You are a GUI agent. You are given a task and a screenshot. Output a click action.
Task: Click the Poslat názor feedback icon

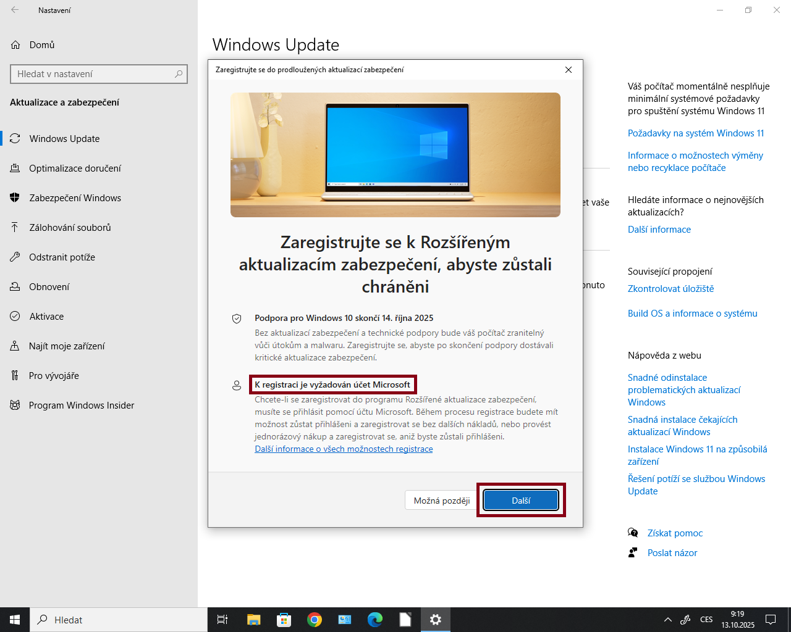tap(633, 552)
